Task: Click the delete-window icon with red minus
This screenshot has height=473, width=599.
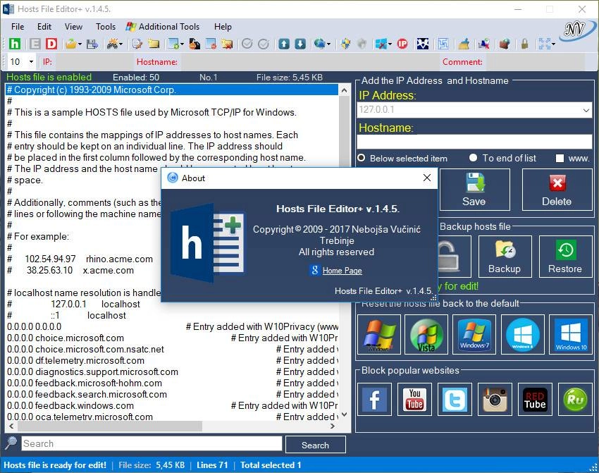Action: [x=211, y=44]
